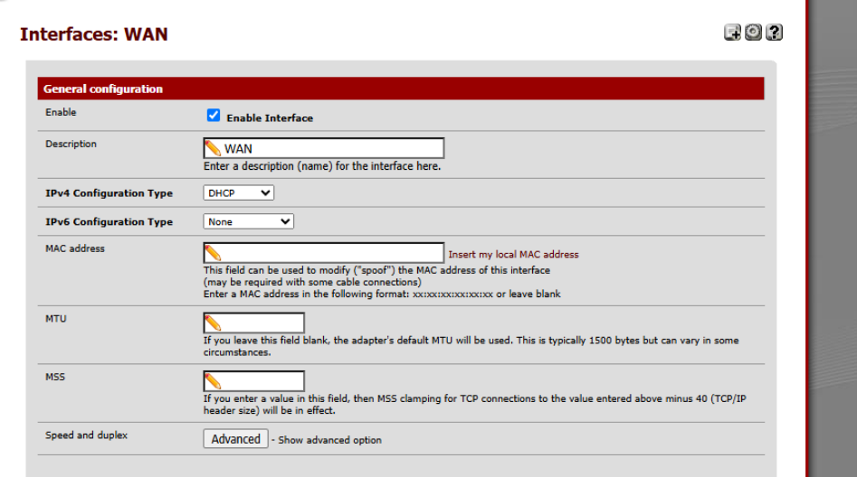Image resolution: width=857 pixels, height=477 pixels.
Task: Click the 'Enable Interface' label text
Action: (270, 118)
